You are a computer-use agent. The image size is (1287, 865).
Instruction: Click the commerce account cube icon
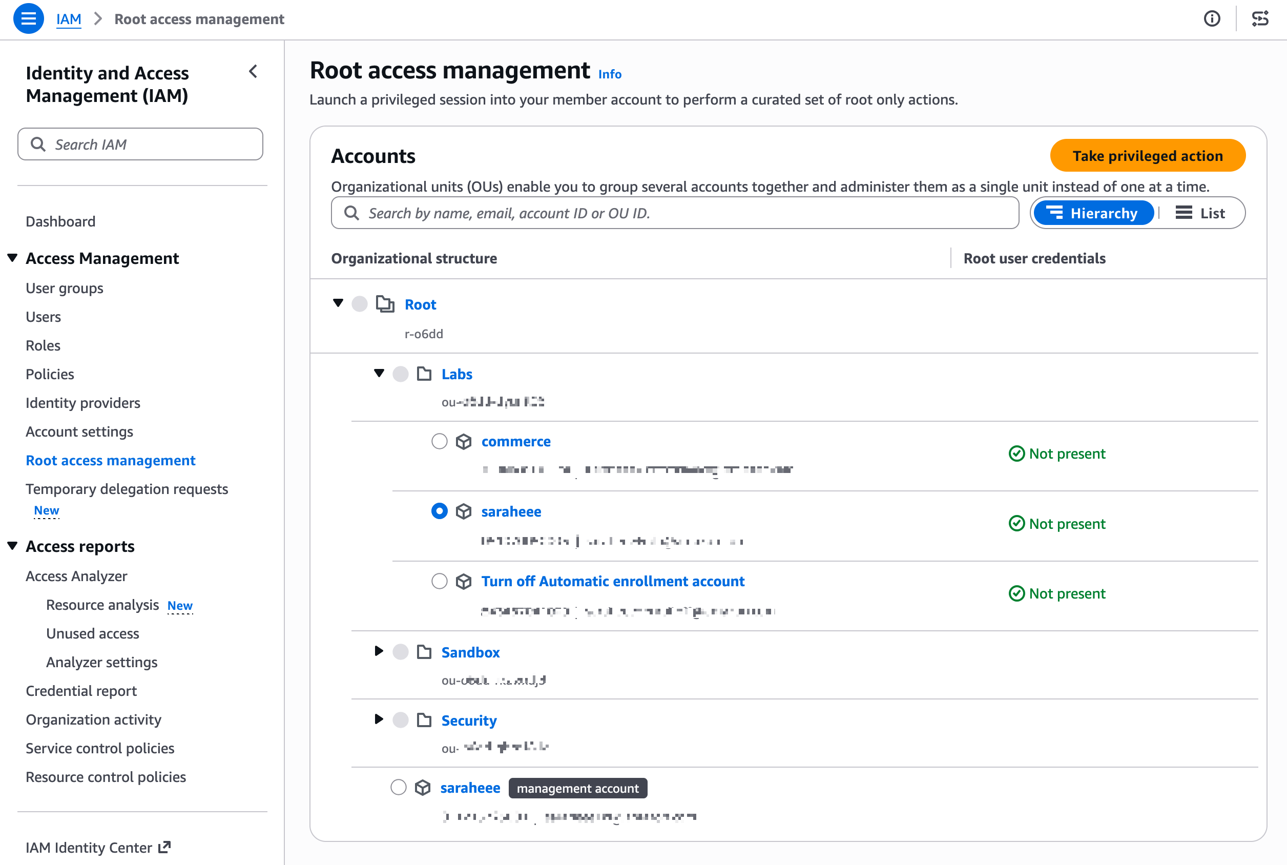pos(464,441)
